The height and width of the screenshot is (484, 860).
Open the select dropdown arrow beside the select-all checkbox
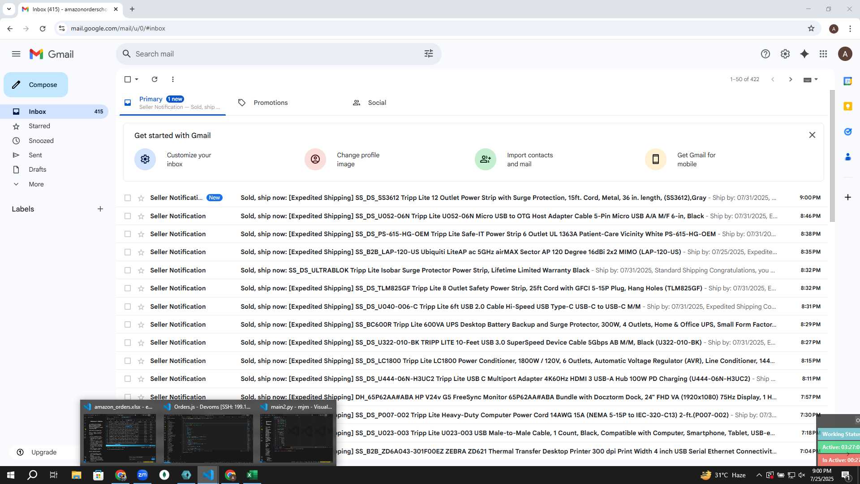[137, 79]
